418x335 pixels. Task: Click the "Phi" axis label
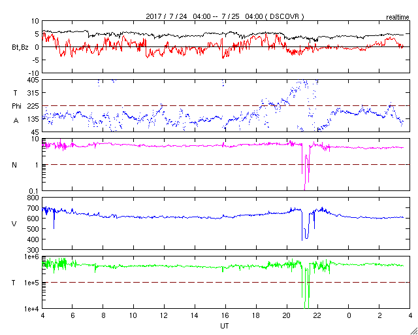(x=16, y=107)
